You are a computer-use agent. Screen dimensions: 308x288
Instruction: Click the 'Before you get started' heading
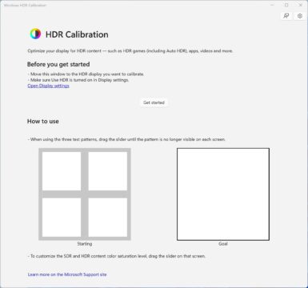point(58,64)
